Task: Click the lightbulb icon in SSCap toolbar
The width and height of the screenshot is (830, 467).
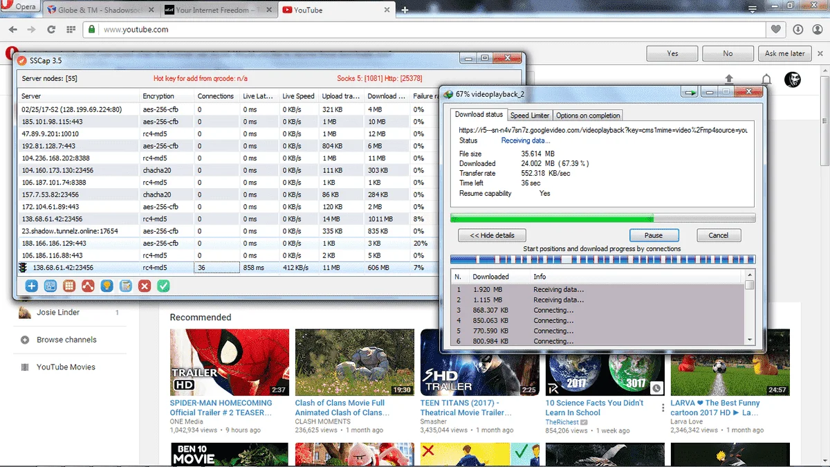Action: coord(107,286)
